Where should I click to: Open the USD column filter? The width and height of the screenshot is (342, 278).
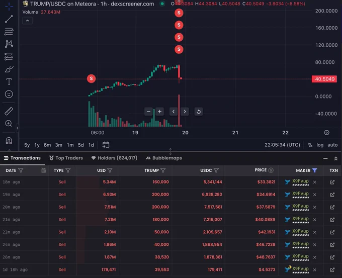coord(110,170)
